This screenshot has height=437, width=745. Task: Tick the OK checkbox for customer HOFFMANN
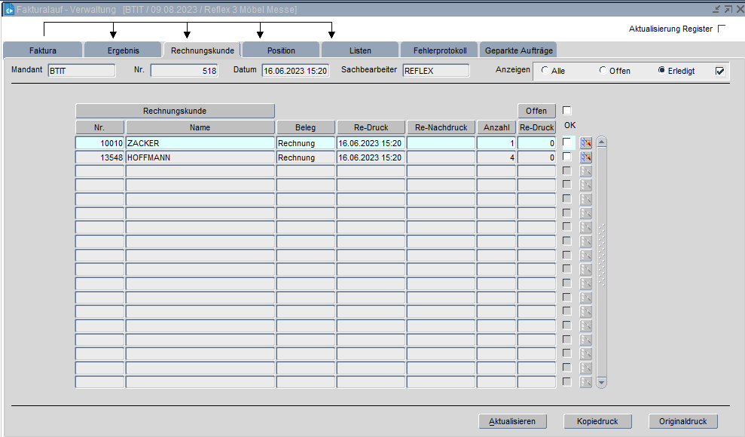coord(567,157)
